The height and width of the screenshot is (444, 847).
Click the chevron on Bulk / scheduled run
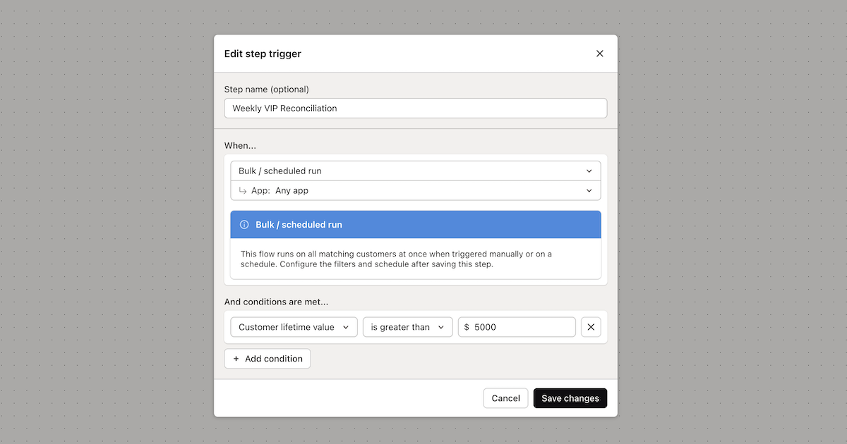click(x=589, y=171)
